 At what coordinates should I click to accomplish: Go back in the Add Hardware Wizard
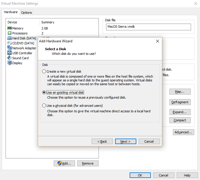tap(102, 141)
